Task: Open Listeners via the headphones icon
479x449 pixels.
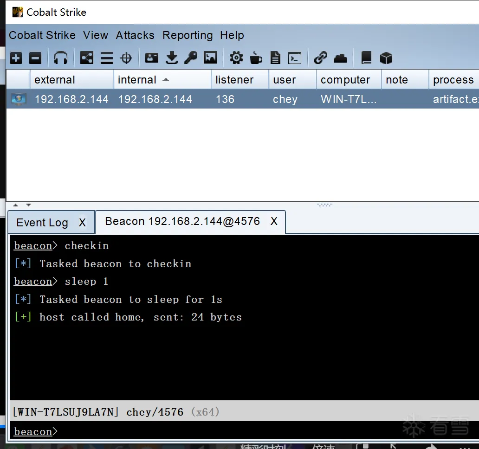Action: (x=60, y=58)
